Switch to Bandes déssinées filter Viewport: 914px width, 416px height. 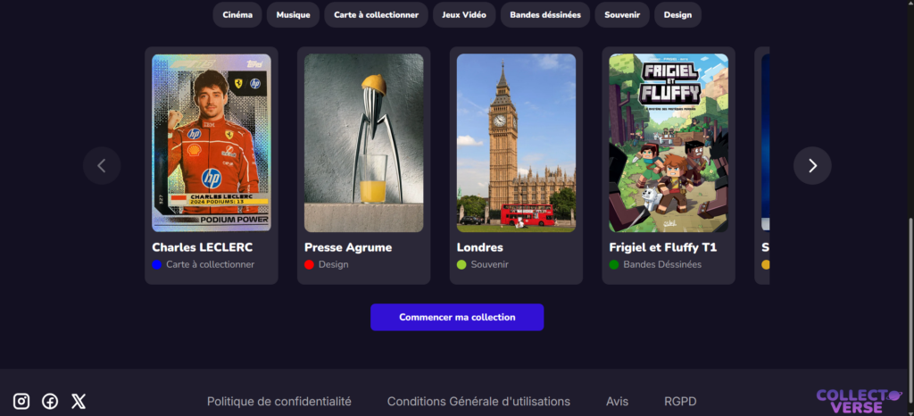click(x=545, y=15)
